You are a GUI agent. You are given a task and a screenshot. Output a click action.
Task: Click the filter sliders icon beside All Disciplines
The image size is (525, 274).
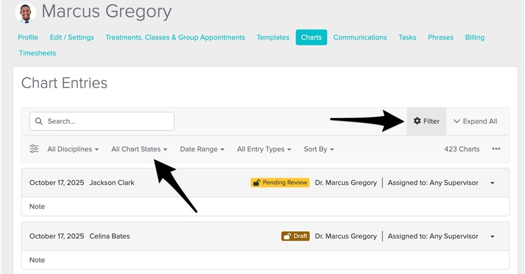coord(34,149)
